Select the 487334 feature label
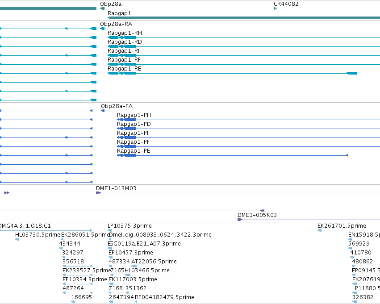 (119, 262)
